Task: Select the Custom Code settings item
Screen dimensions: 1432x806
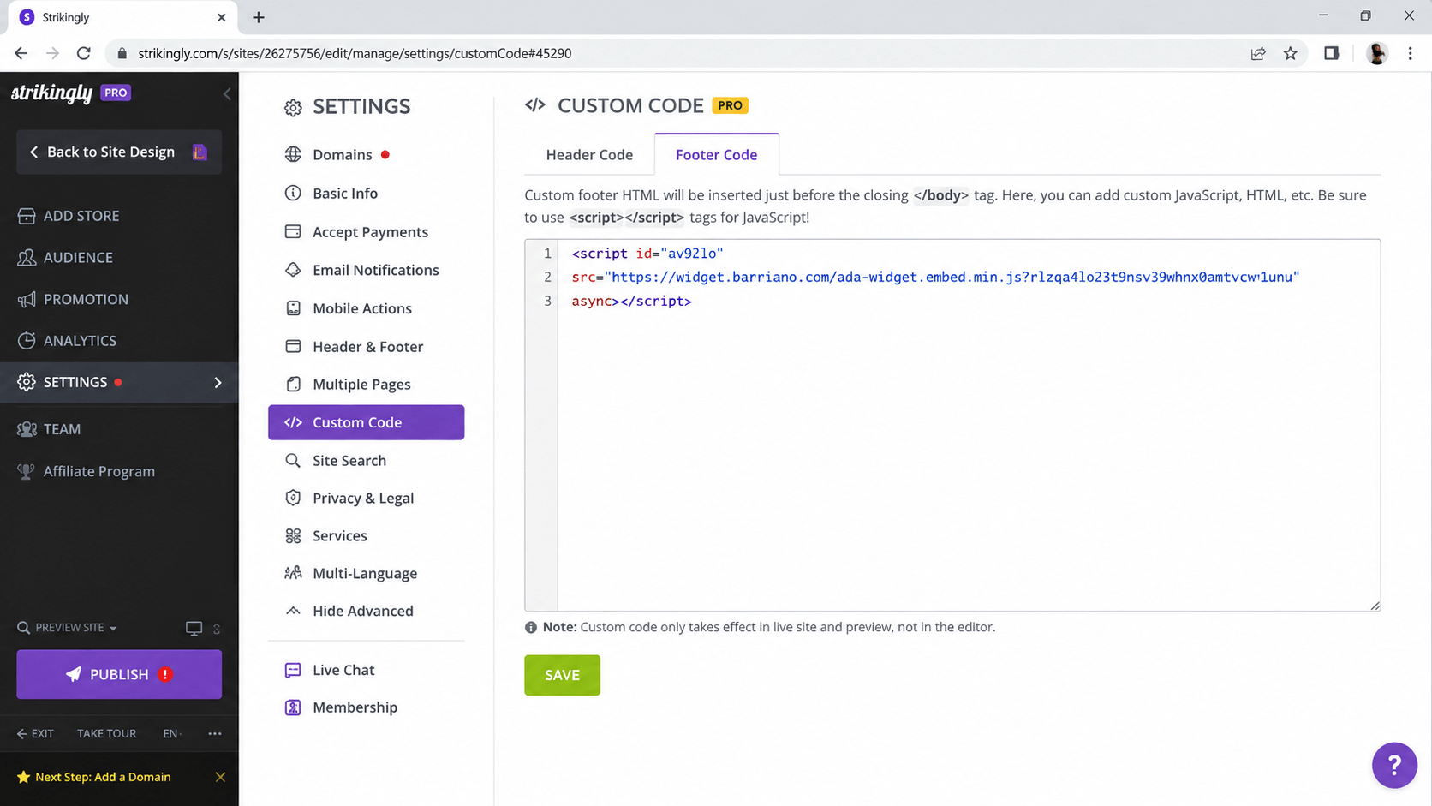Action: [367, 422]
